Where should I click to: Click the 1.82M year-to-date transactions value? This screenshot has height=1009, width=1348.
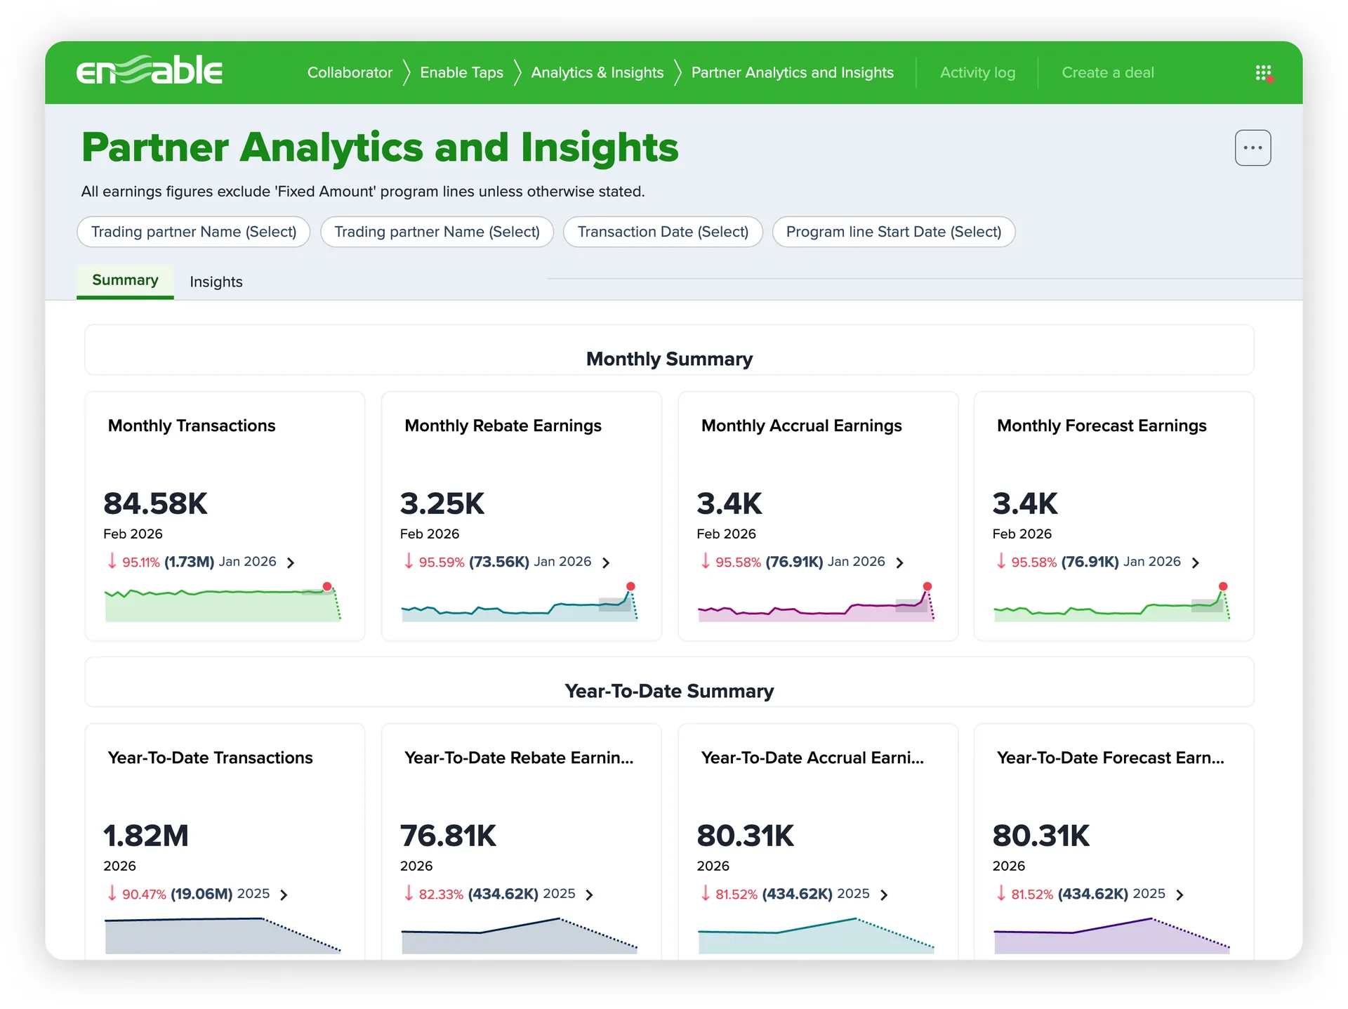click(146, 836)
